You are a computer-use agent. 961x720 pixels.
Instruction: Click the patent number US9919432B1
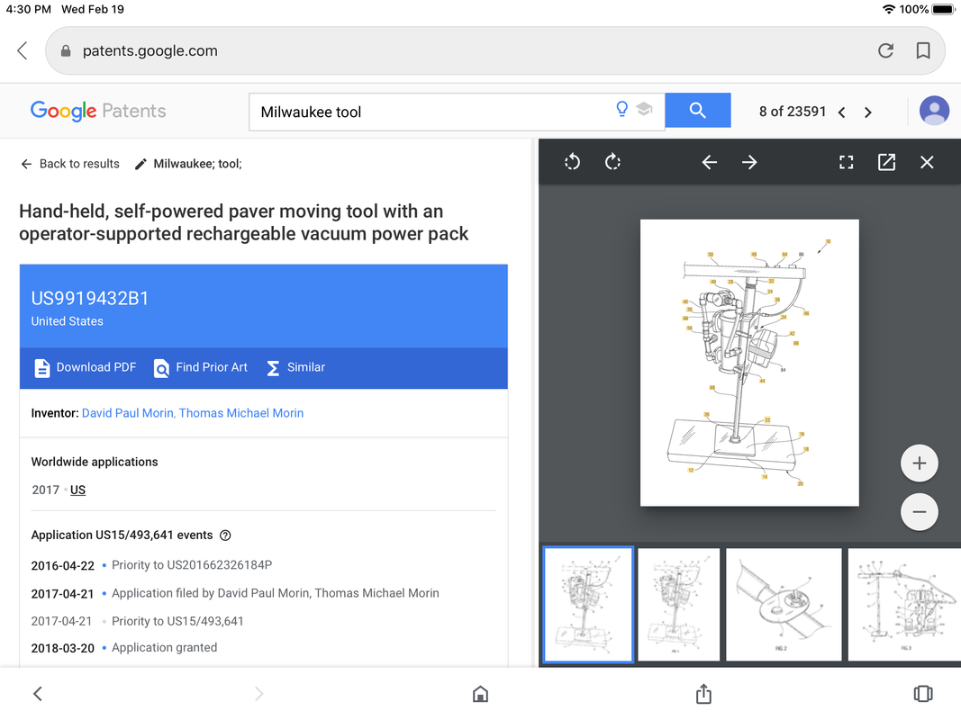click(x=90, y=298)
